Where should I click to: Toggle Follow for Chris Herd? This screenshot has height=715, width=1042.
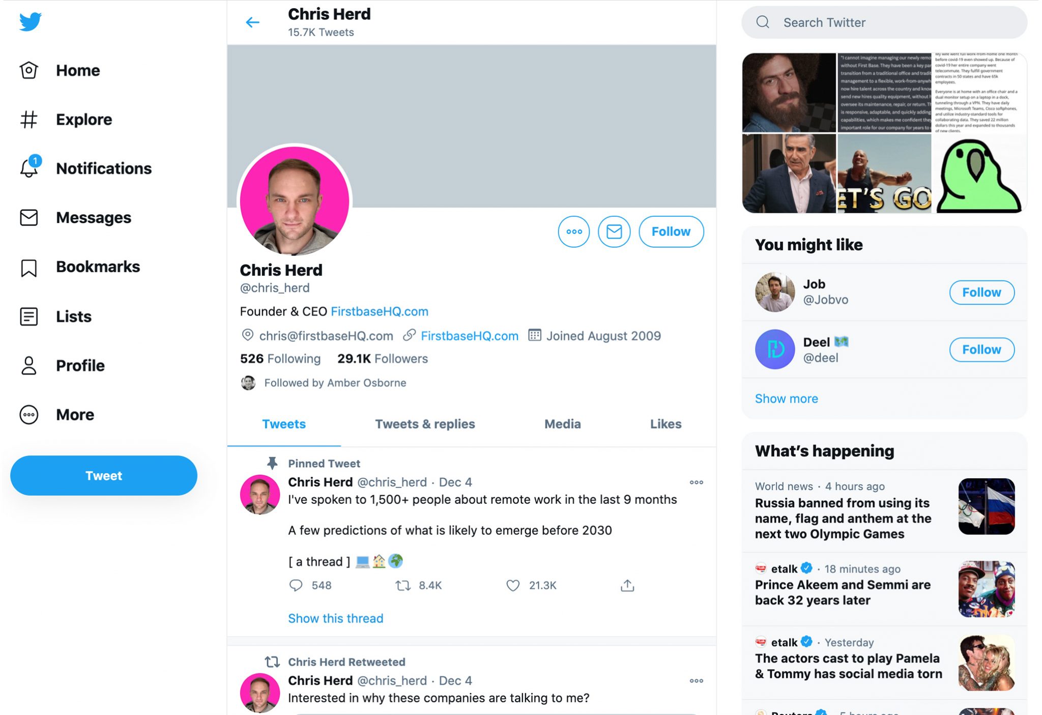(x=671, y=232)
